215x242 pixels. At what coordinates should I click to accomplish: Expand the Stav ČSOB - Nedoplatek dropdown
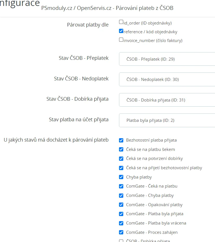[x=167, y=79]
